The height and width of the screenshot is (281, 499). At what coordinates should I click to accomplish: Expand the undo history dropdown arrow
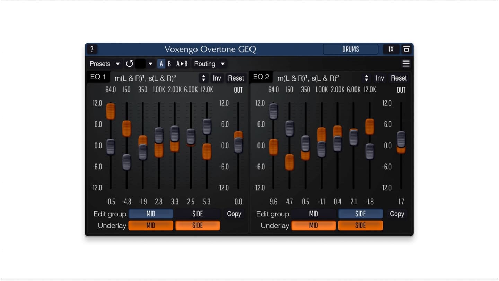[x=150, y=64]
